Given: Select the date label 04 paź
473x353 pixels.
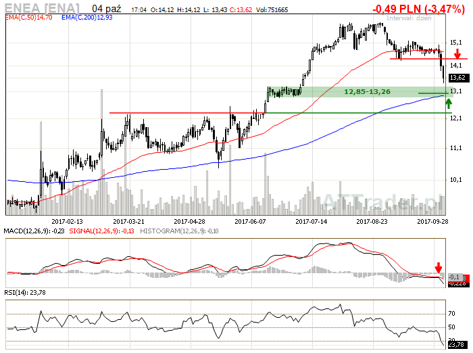Looking at the screenshot, I should pos(107,9).
